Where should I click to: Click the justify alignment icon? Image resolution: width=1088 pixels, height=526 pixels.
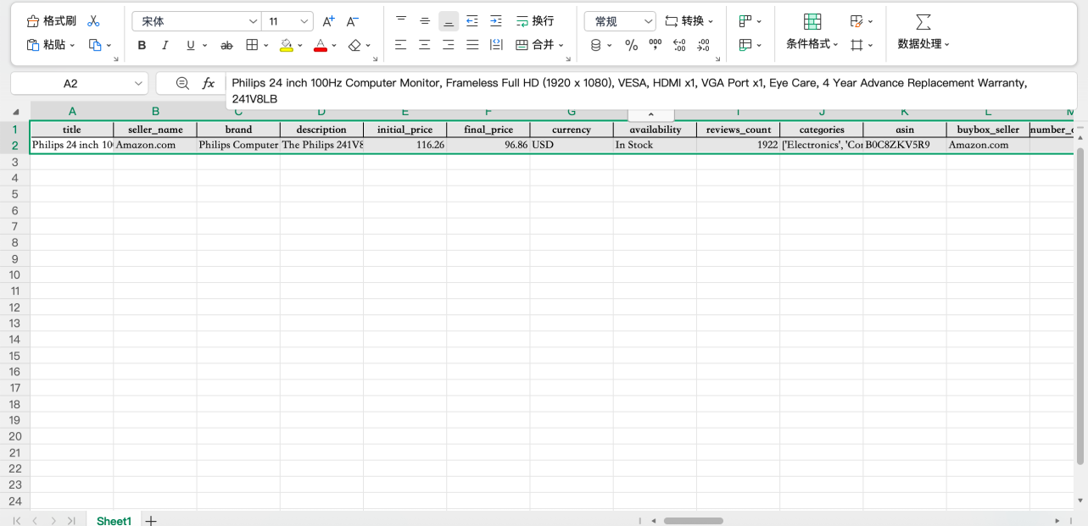(472, 45)
